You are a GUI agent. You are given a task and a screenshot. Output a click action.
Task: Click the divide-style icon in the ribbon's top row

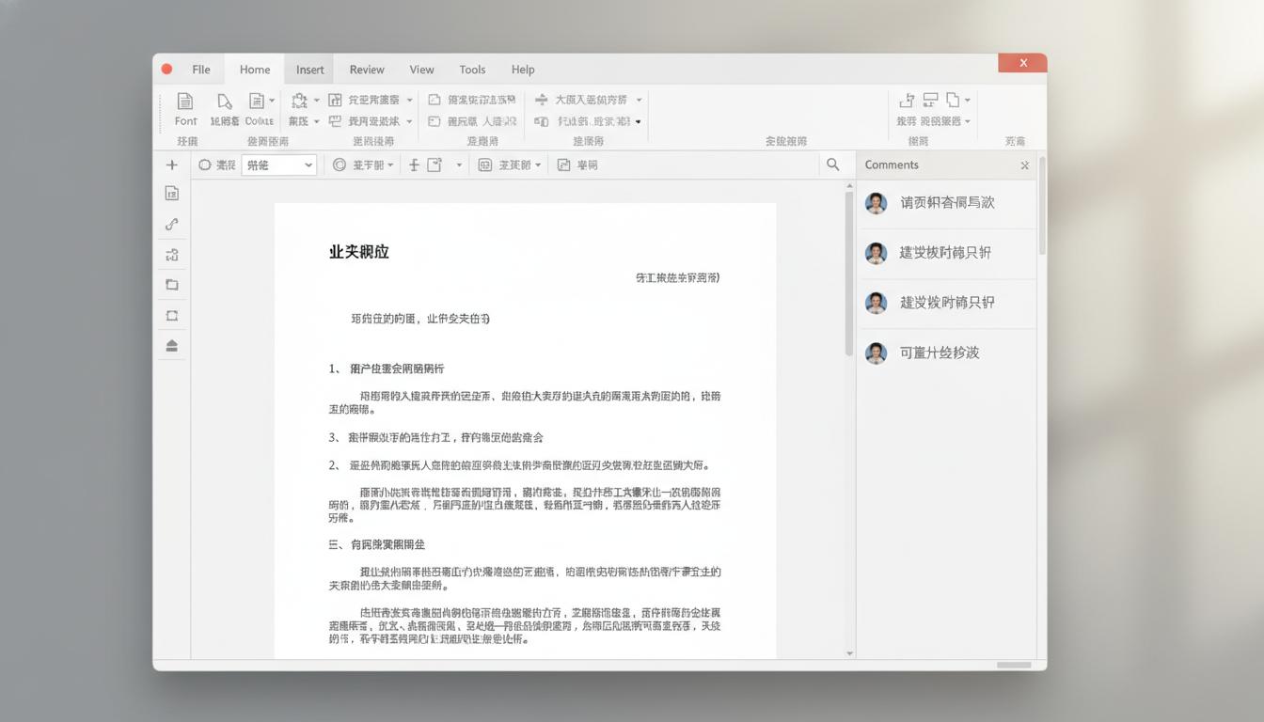(x=541, y=100)
